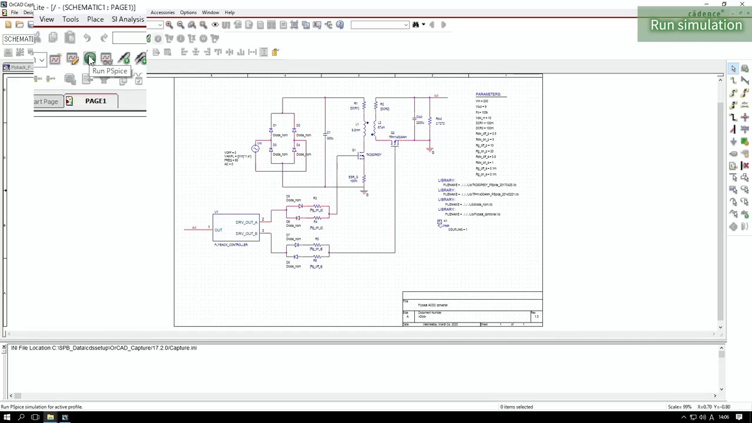Select the Zoom In tool
This screenshot has width=752, height=423.
click(169, 25)
